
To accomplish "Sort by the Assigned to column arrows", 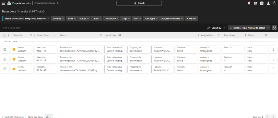I will tap(219, 35).
